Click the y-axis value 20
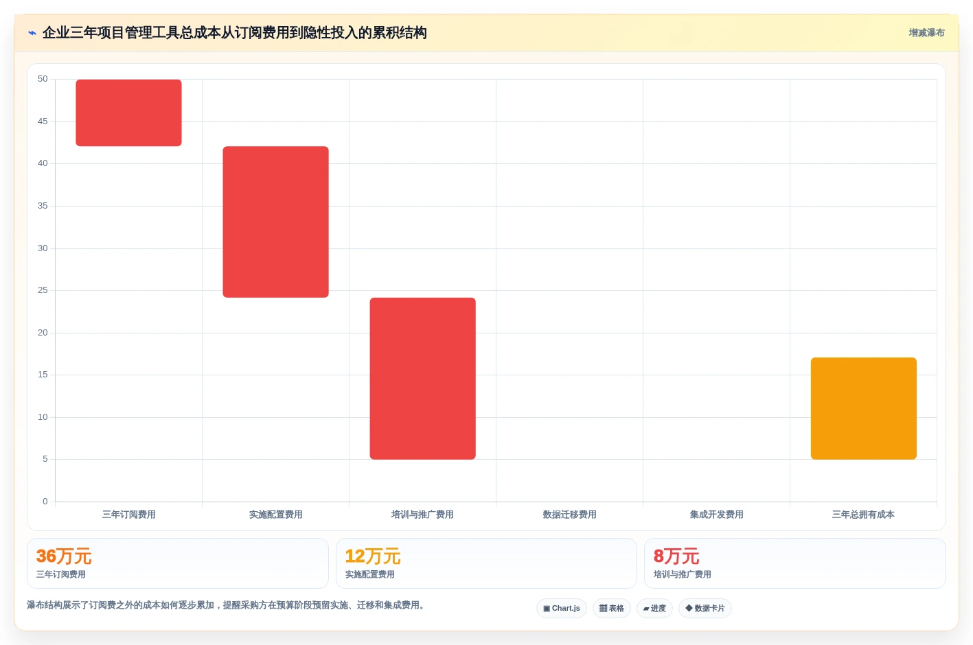Viewport: 973px width, 645px height. pos(43,333)
